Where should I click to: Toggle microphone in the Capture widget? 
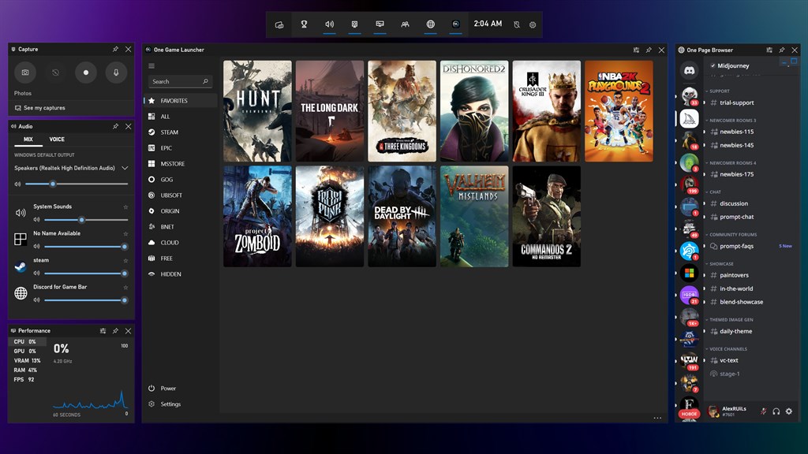[116, 73]
